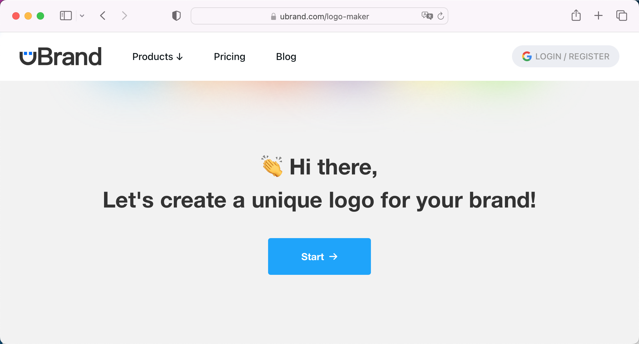Reload the page
Image resolution: width=639 pixels, height=344 pixels.
coord(441,16)
